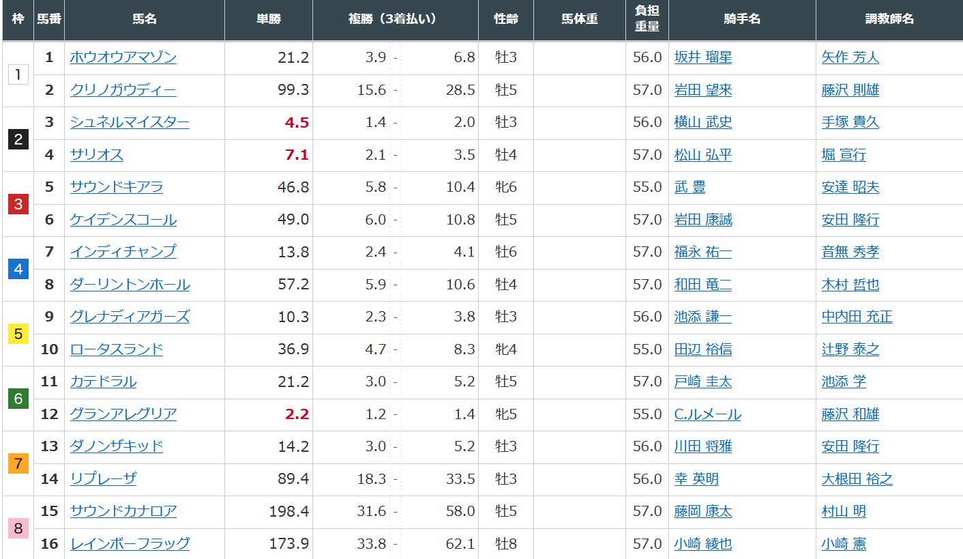
Task: Open the サリオス horse page
Action: 97,155
